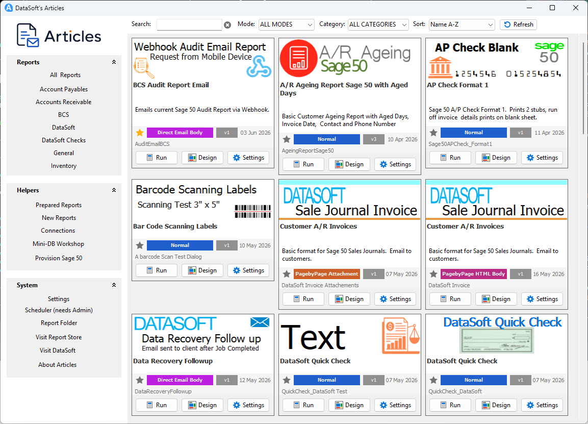The width and height of the screenshot is (588, 424).
Task: Open Settings for QuickCheck_DataSoft
Action: click(x=542, y=405)
